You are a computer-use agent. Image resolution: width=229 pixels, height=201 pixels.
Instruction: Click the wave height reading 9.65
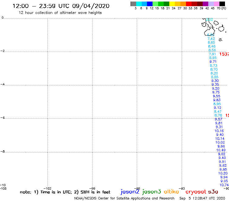tap(223, 169)
